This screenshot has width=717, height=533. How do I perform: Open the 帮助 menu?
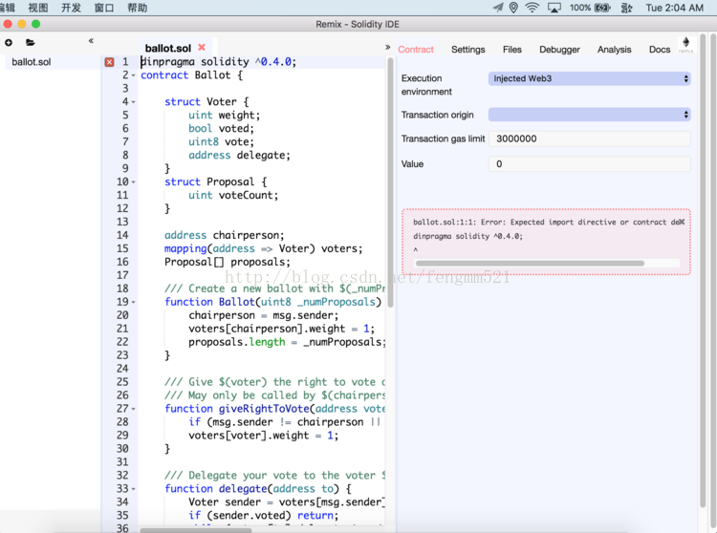[137, 8]
